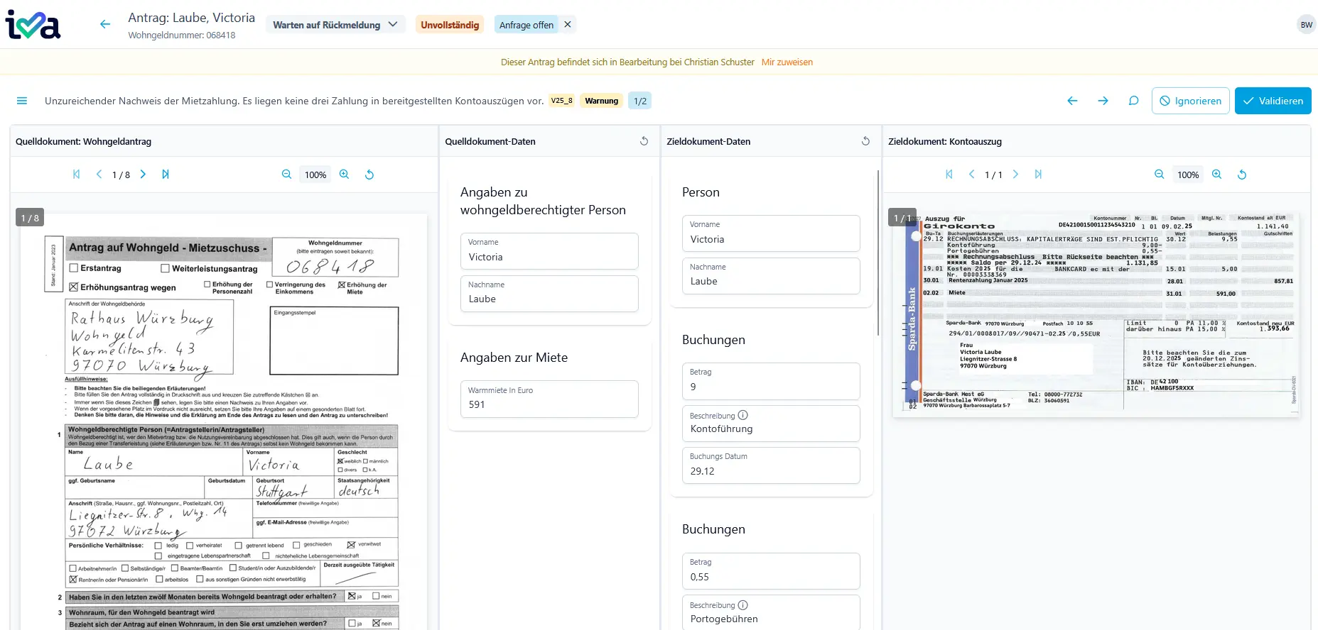
Task: Rotate the Kontoauszug document view
Action: [x=1241, y=175]
